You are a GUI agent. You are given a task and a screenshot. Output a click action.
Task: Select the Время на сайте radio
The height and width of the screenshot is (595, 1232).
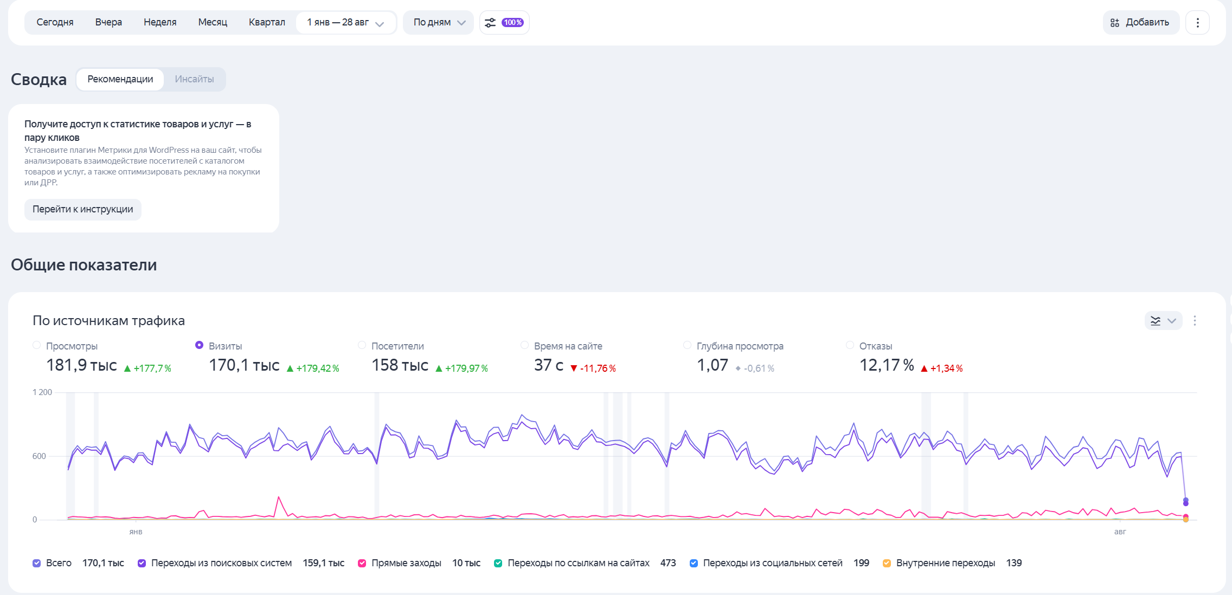click(524, 345)
